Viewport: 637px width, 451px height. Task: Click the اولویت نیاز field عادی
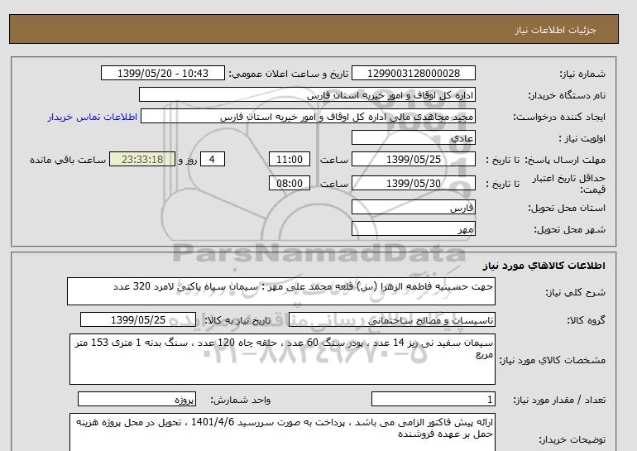[x=413, y=138]
